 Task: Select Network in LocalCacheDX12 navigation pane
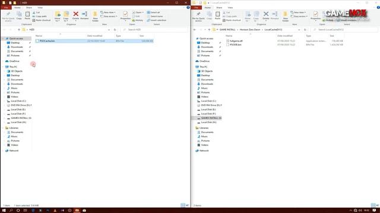click(204, 150)
